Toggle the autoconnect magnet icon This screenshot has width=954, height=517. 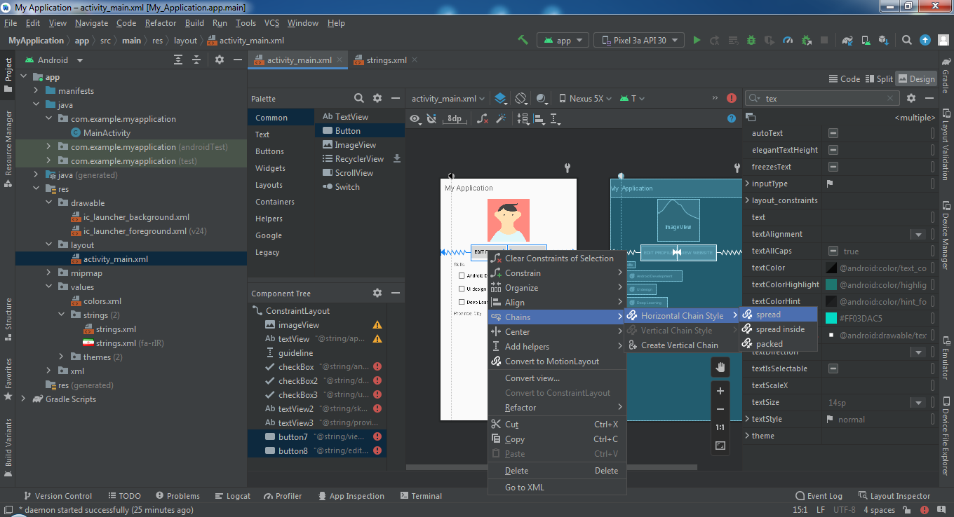point(432,119)
